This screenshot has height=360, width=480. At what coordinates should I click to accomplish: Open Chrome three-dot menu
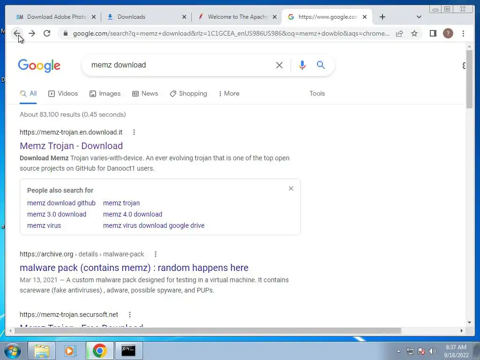point(463,33)
